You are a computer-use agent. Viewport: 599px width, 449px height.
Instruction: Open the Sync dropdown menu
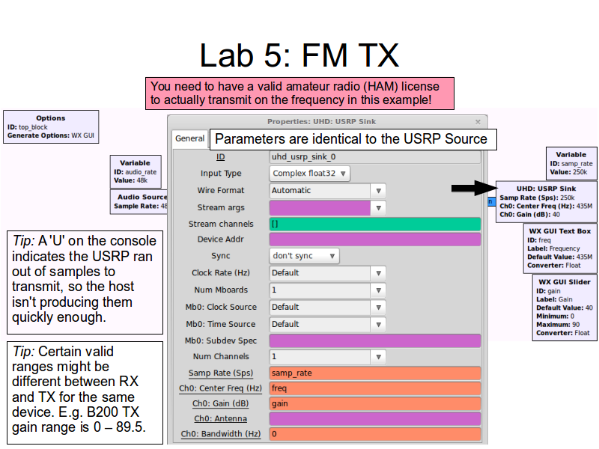tap(304, 256)
